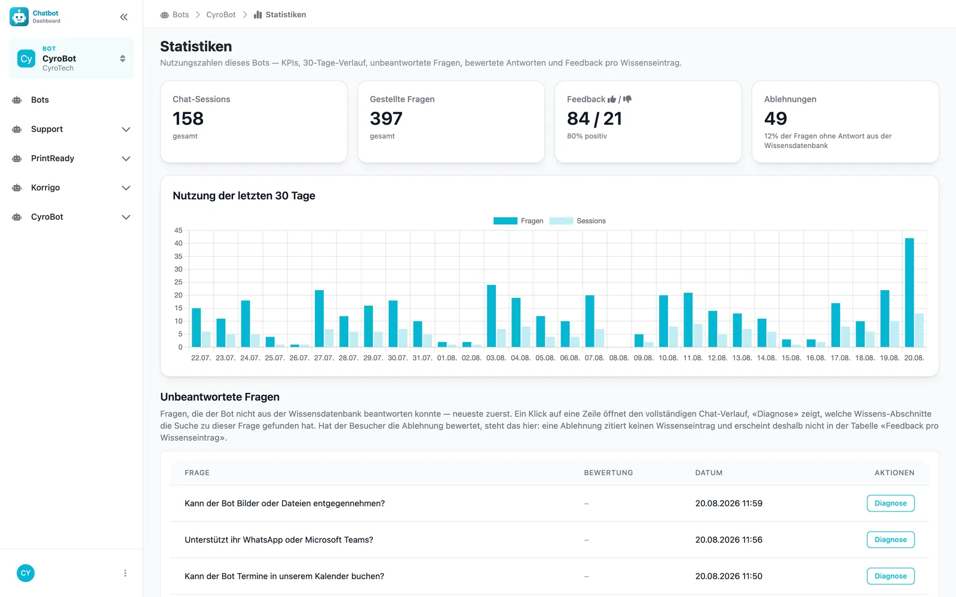
Task: Click the Ablehnungen value 49
Action: pyautogui.click(x=776, y=118)
